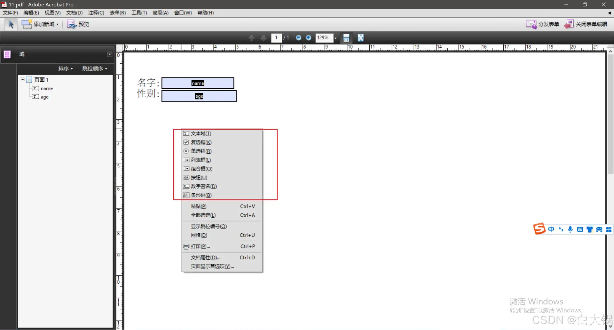614x330 pixels.
Task: Click the fit full page icon
Action: tap(361, 38)
